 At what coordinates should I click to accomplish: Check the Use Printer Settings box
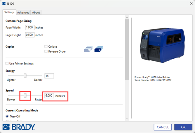coord(7,64)
